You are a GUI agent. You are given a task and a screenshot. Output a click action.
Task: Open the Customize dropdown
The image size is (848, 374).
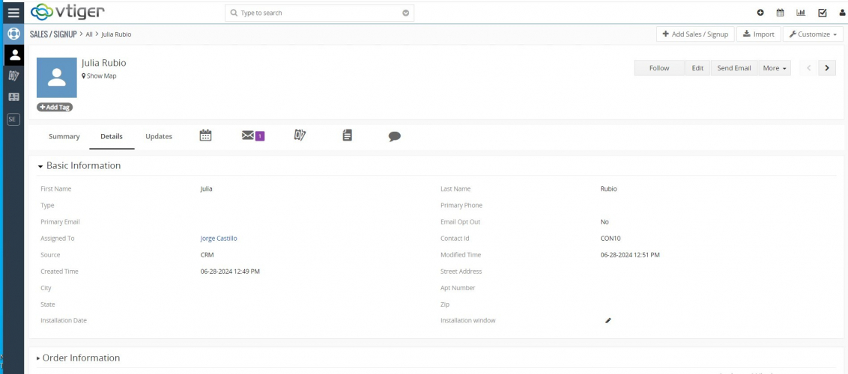(x=813, y=34)
